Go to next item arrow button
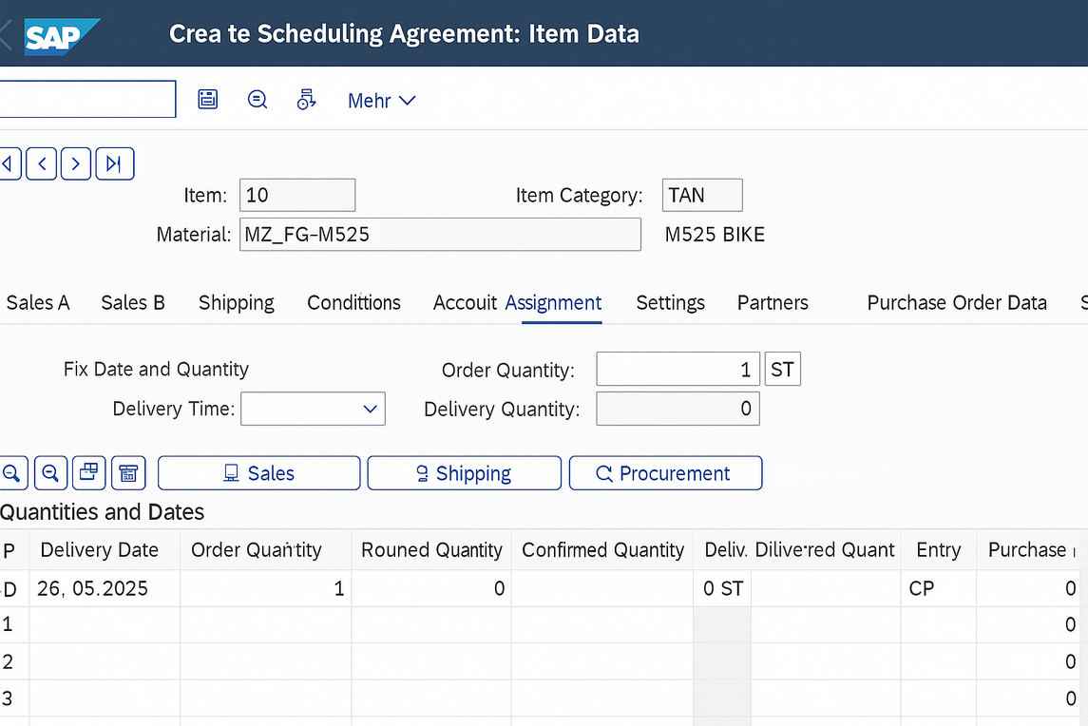The image size is (1088, 726). click(x=76, y=163)
